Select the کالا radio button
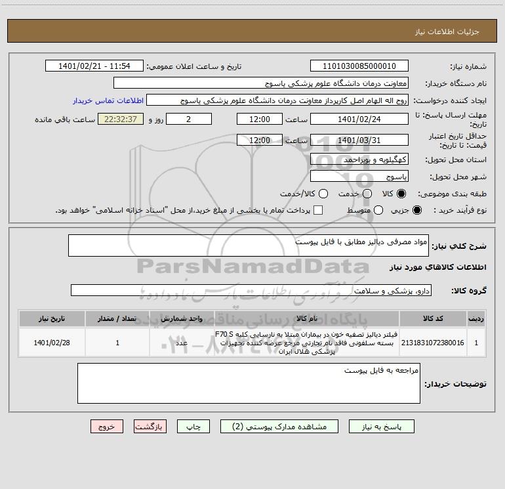The height and width of the screenshot is (489, 505). click(401, 194)
